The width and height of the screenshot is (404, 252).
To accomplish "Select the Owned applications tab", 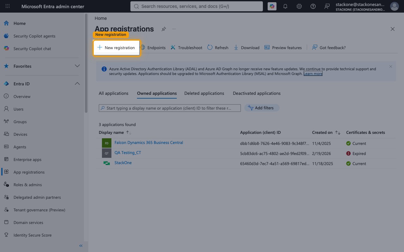I will click(157, 93).
